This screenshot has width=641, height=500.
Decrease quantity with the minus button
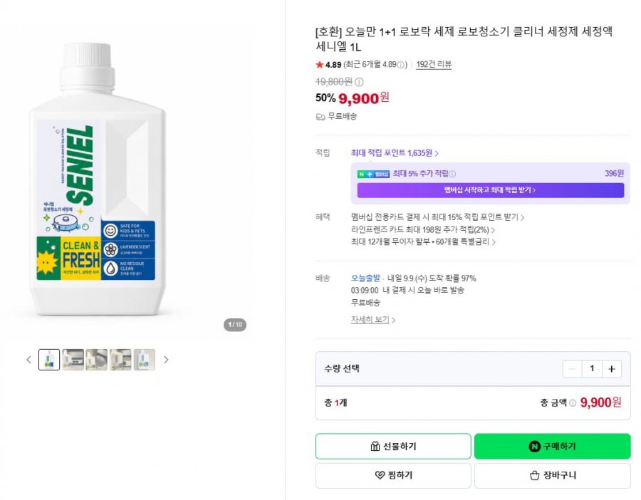(573, 369)
